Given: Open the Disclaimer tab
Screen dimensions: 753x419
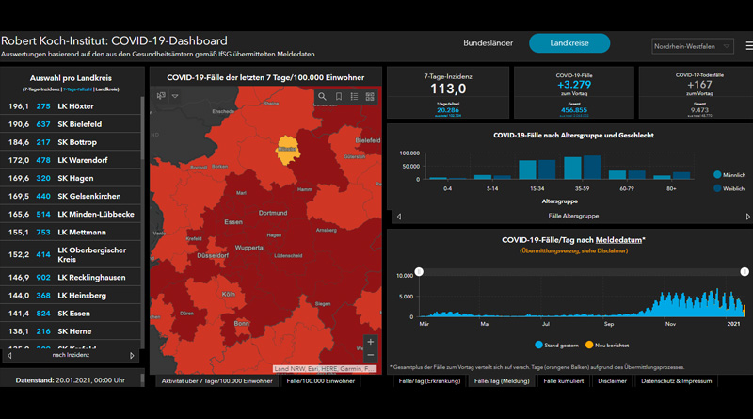Looking at the screenshot, I should [613, 381].
